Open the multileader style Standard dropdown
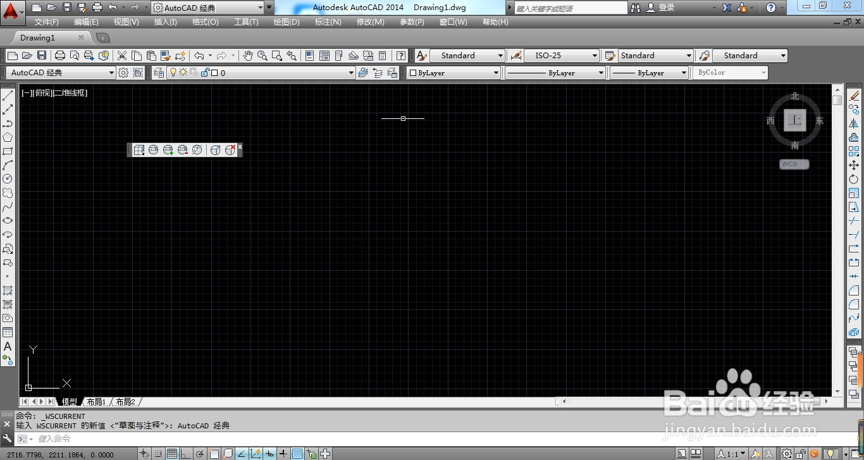 click(750, 56)
